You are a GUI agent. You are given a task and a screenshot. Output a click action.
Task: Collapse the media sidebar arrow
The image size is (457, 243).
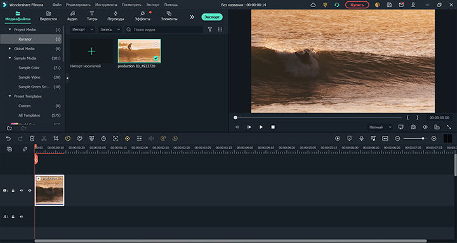click(x=67, y=79)
